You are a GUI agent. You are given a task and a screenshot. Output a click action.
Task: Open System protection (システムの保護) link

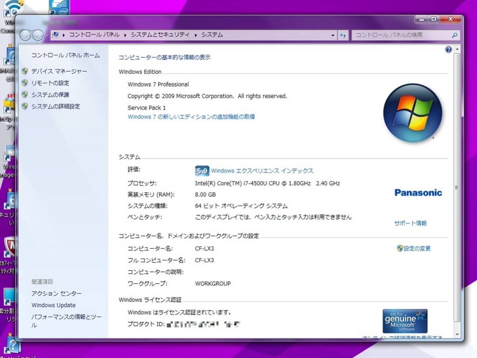(x=50, y=95)
